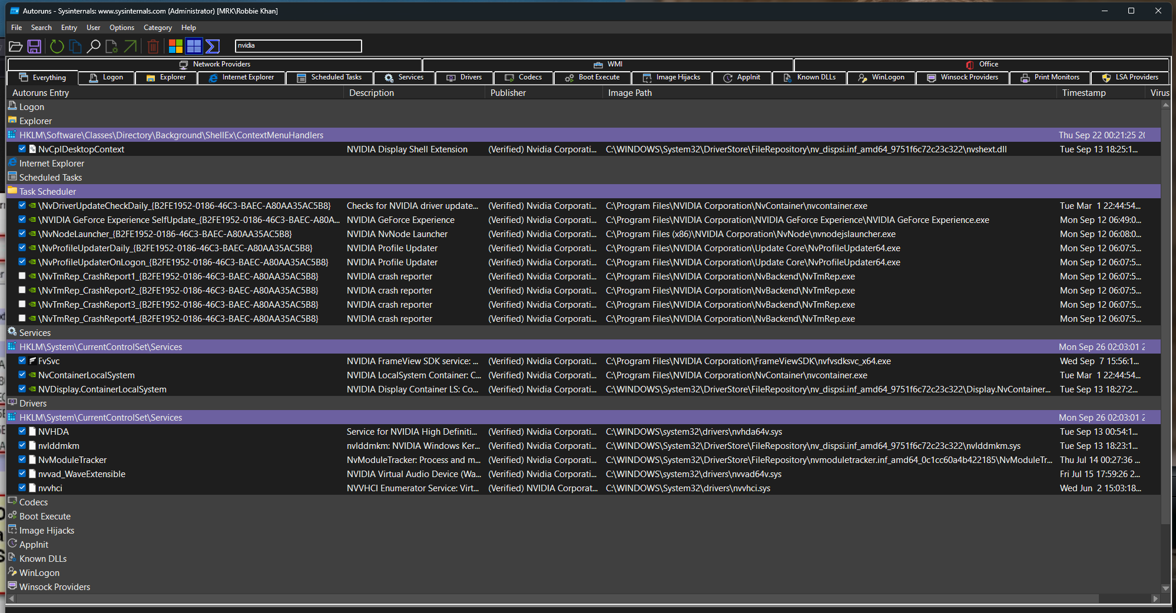
Task: Open the Services tab
Action: (x=404, y=78)
